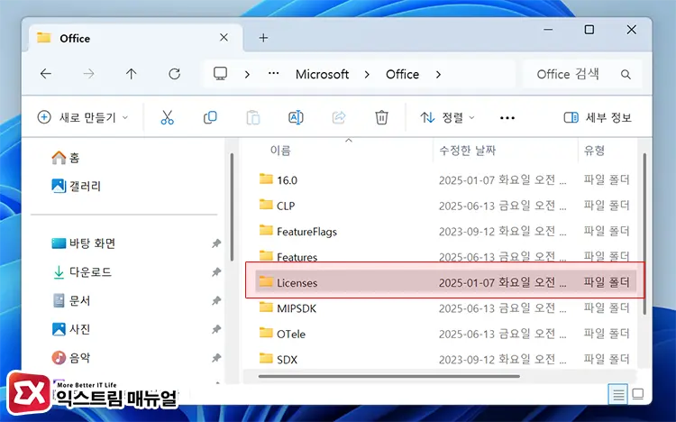The height and width of the screenshot is (422, 676).
Task: Open 홈 in the navigation pane
Action: (66, 158)
